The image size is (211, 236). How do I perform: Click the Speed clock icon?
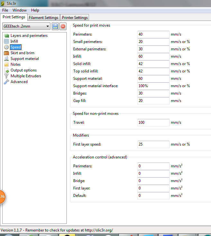coord(6,47)
